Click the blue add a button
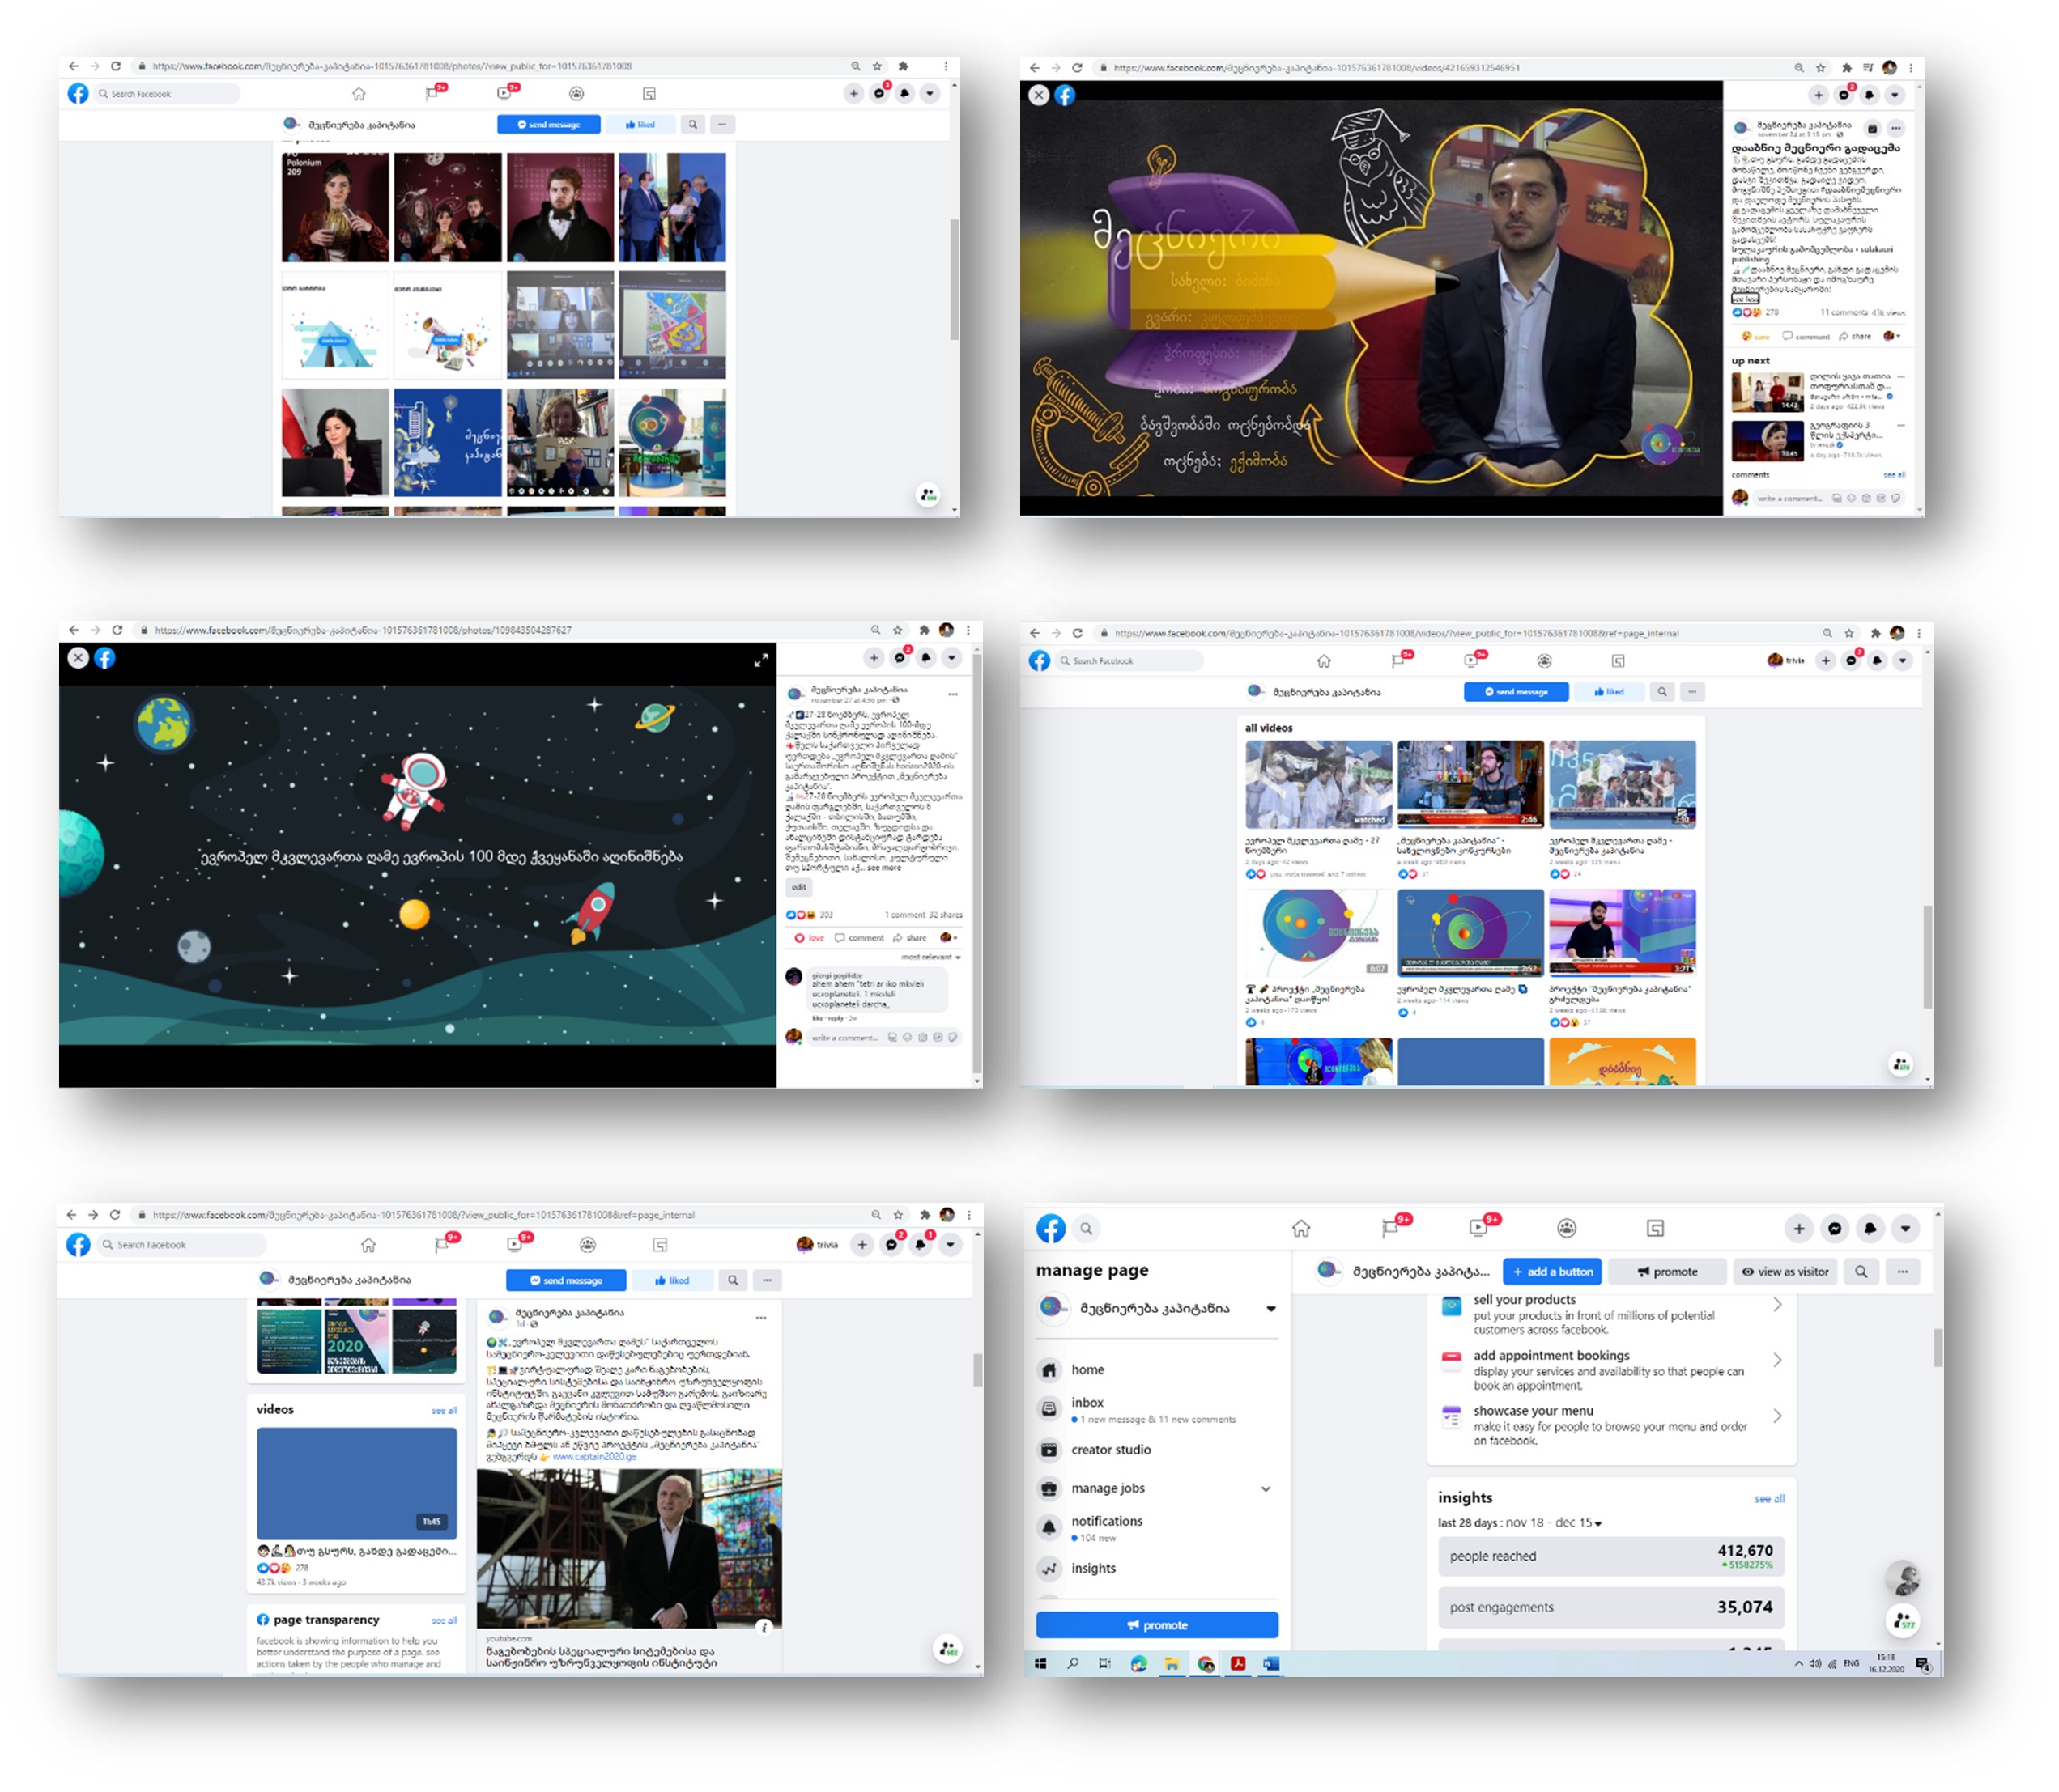Screen dimensions: 2059x1792 [1552, 1272]
